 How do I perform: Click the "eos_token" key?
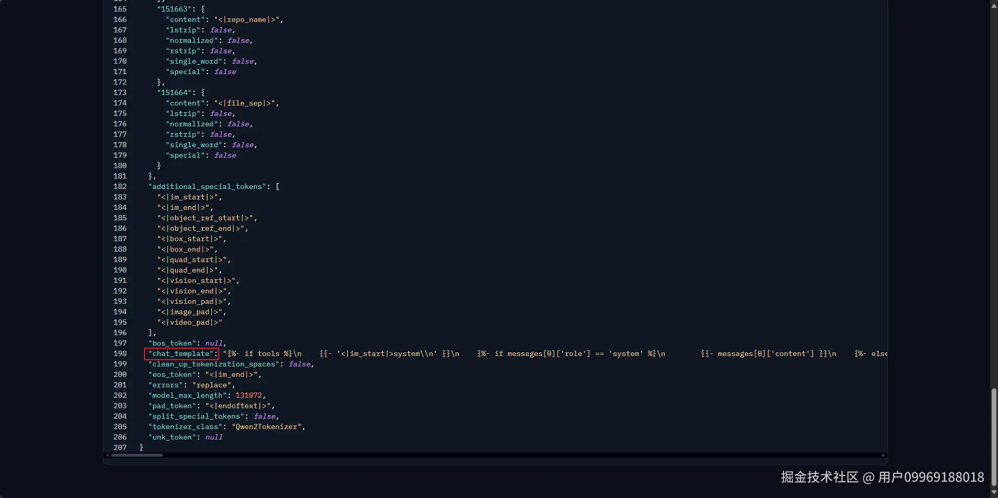(172, 375)
